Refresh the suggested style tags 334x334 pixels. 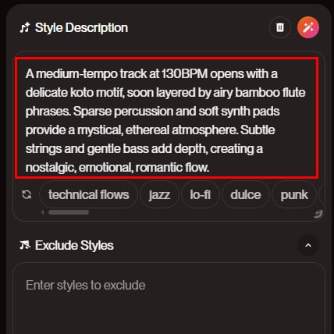click(x=27, y=194)
